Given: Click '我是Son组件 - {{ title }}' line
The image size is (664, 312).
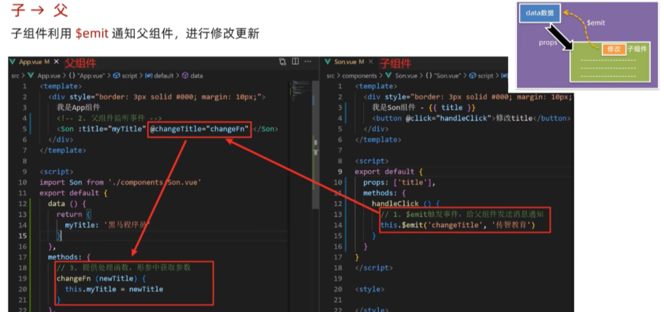Looking at the screenshot, I should point(424,108).
